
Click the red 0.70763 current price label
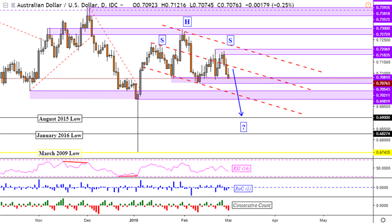coord(383,83)
